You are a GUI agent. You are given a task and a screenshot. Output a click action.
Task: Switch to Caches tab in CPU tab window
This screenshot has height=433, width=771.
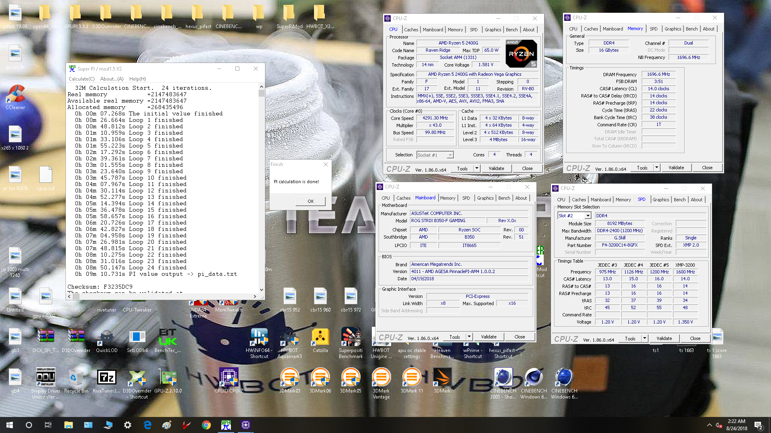pyautogui.click(x=411, y=30)
